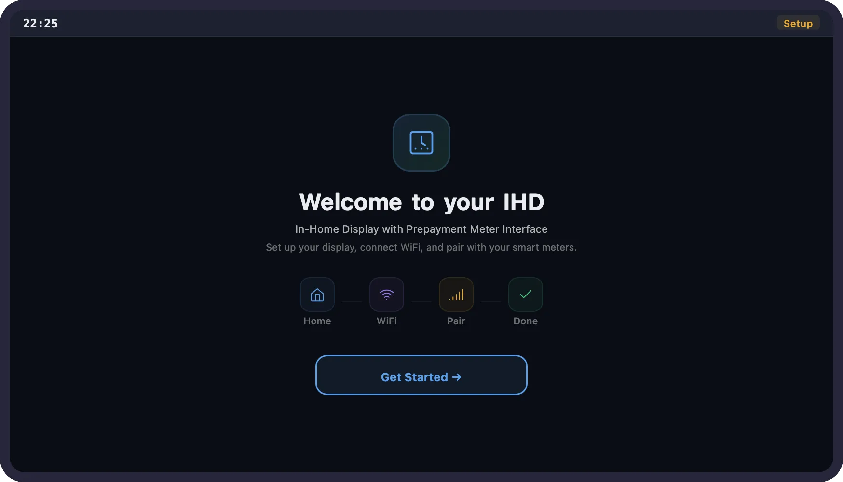This screenshot has width=843, height=482.
Task: Select the Home step house icon
Action: [x=317, y=295]
